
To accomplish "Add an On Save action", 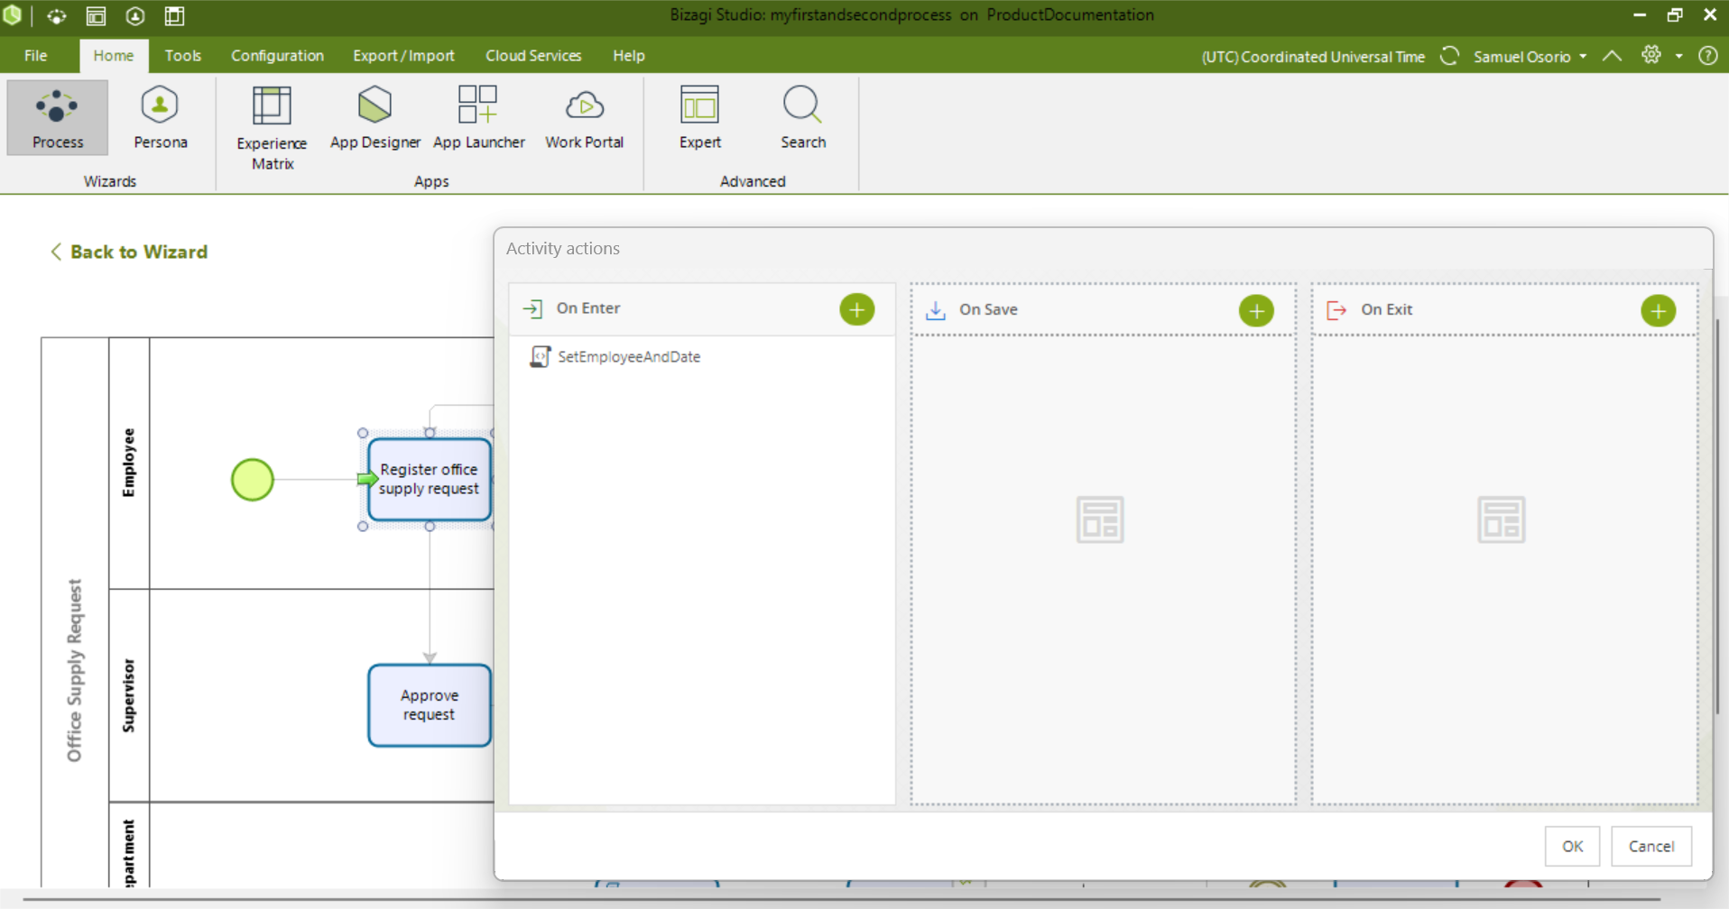I will pyautogui.click(x=1256, y=310).
